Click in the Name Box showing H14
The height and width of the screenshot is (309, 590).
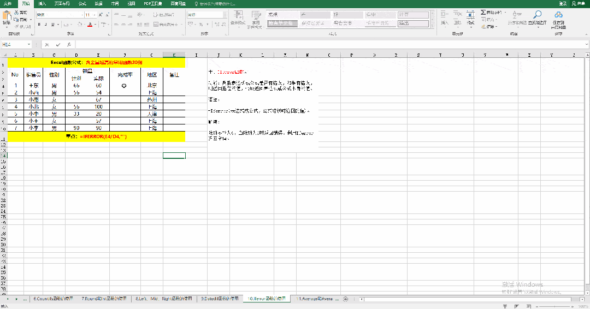point(14,44)
